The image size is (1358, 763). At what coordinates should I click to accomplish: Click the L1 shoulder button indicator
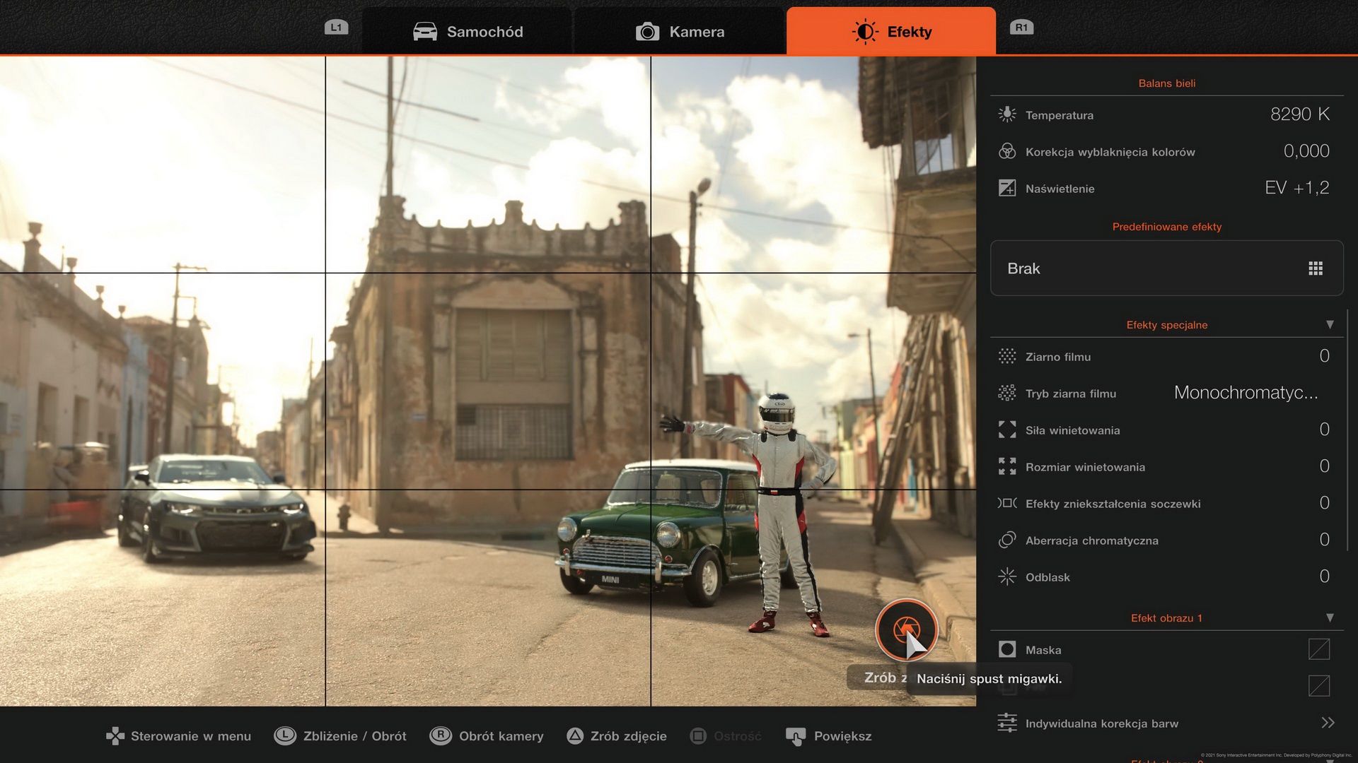[x=336, y=28]
